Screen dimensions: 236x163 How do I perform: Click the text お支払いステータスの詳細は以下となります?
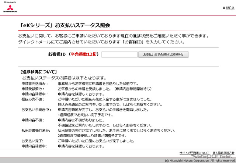pos(64,78)
